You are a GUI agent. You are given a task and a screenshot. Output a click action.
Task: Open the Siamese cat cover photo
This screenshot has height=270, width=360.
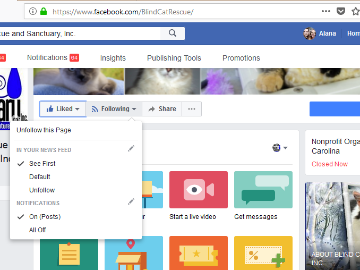tap(79, 81)
